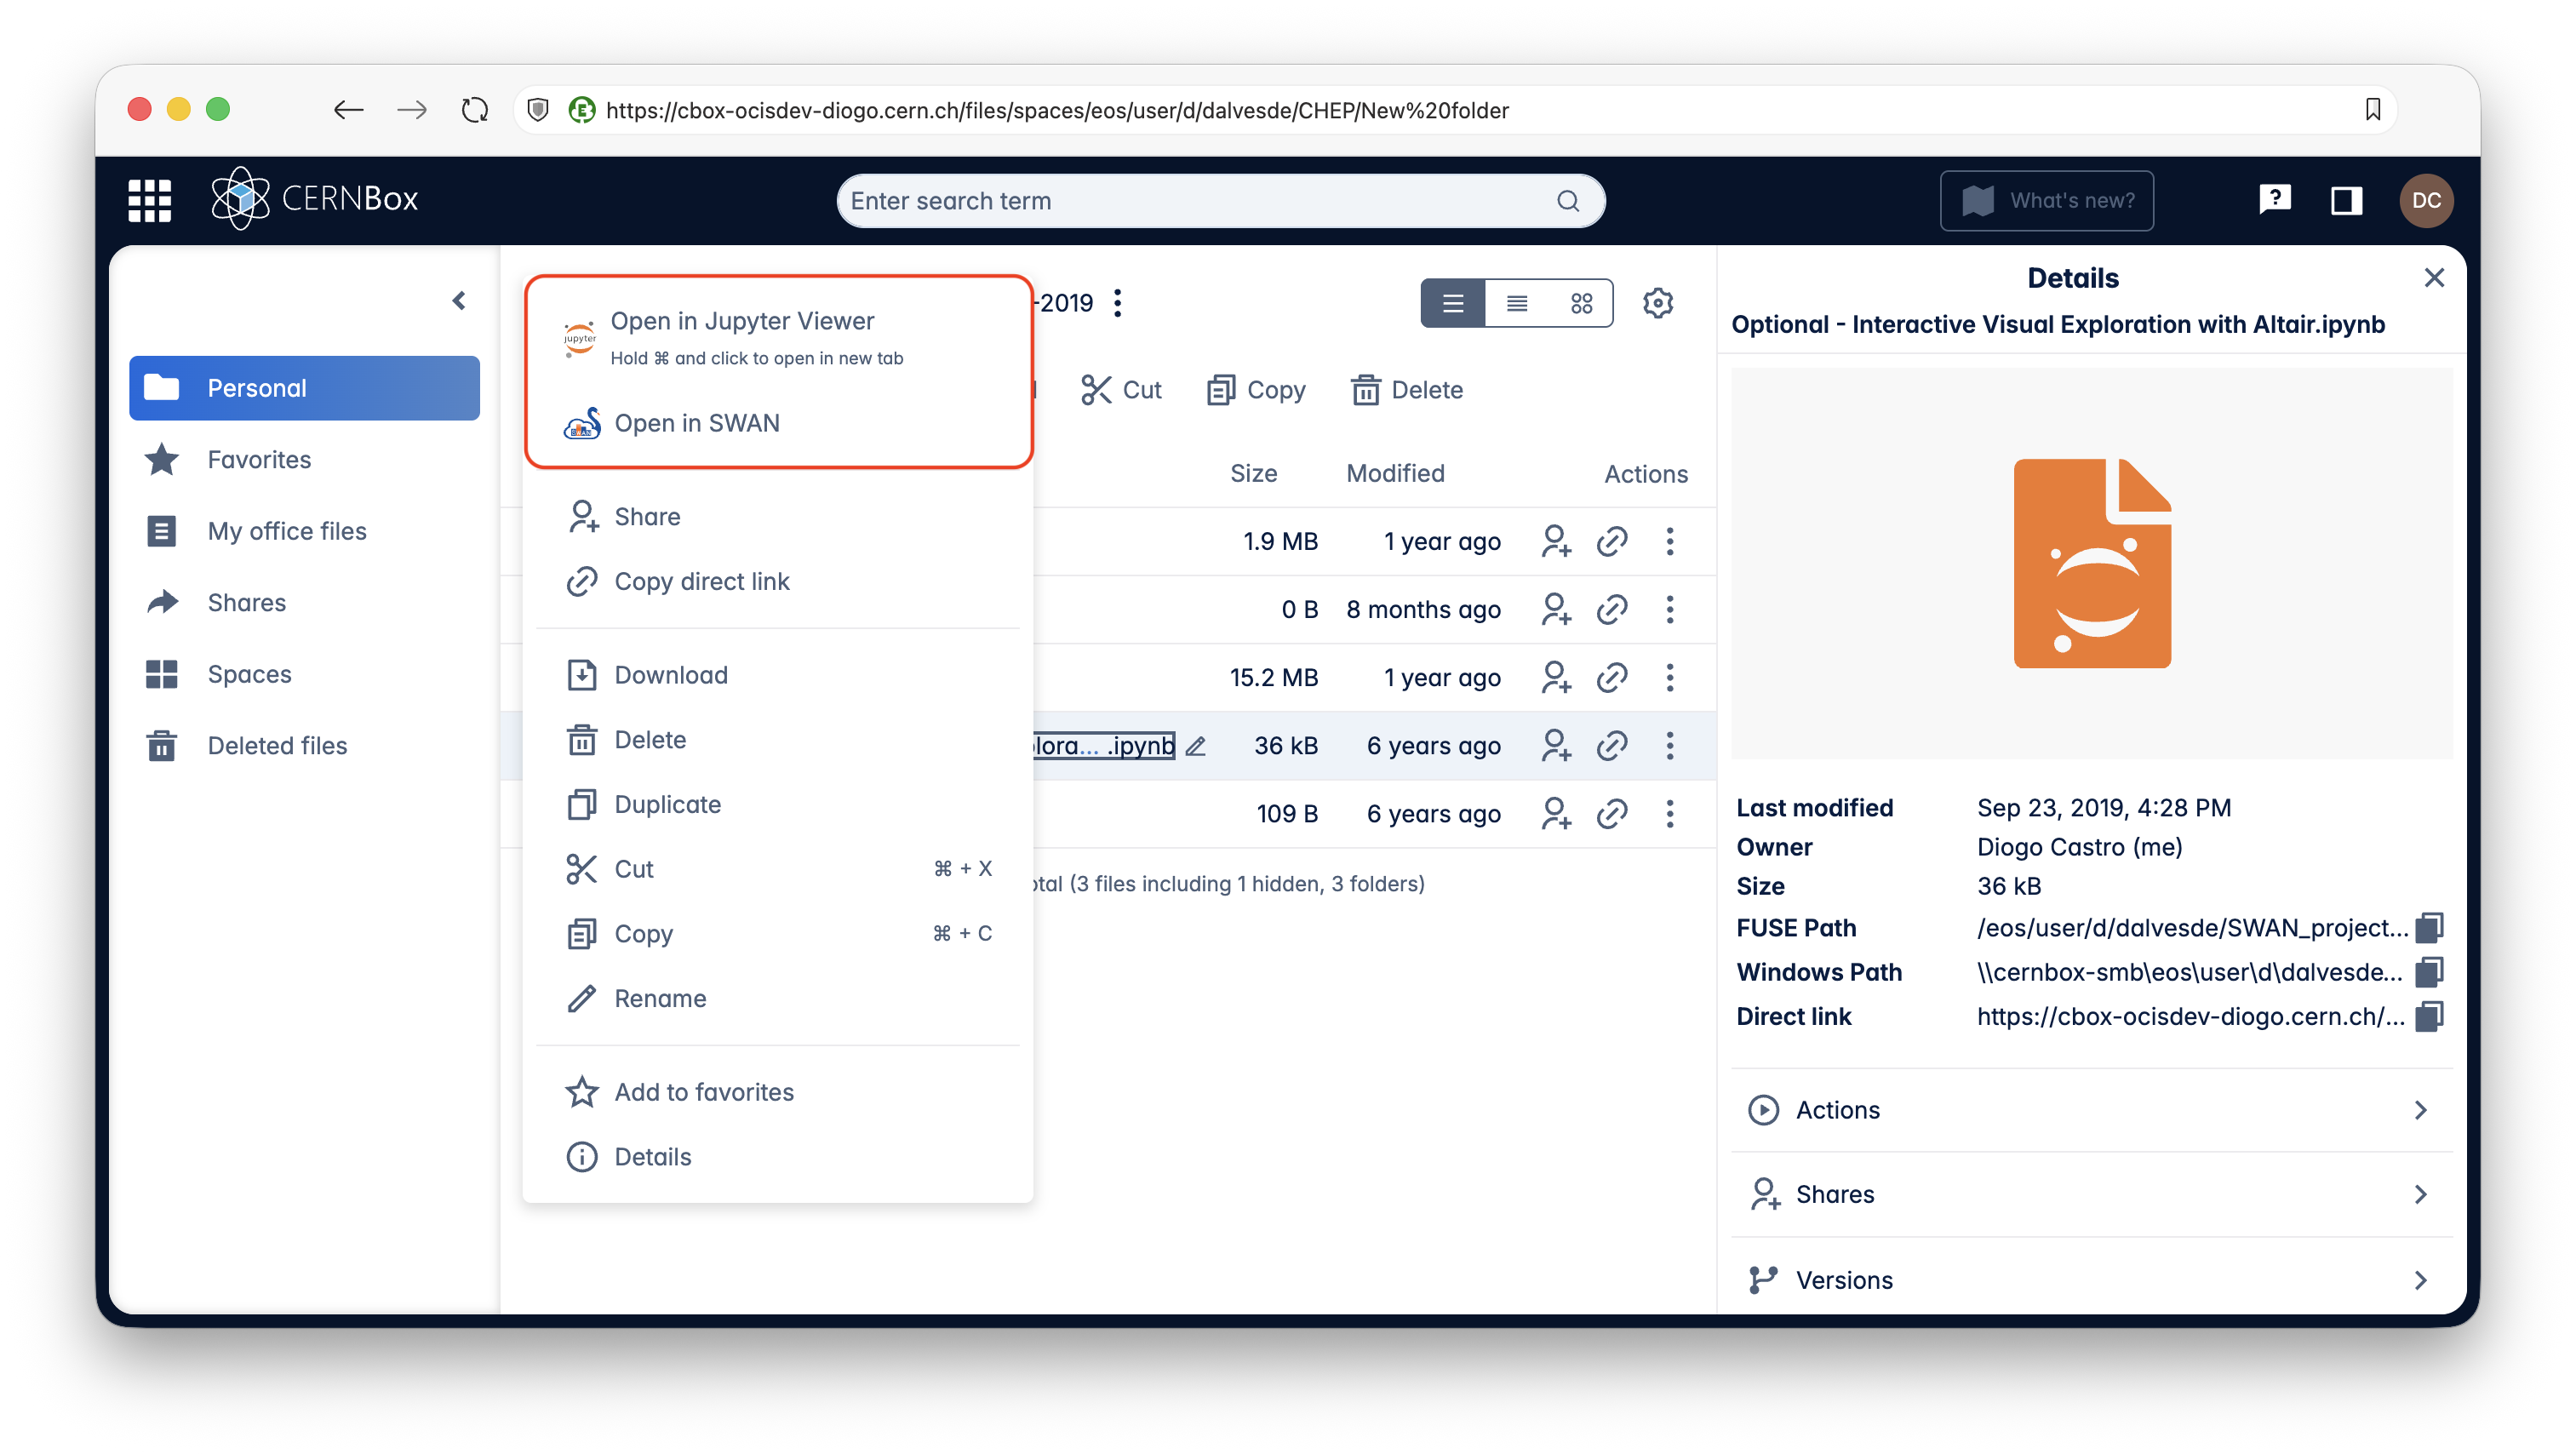The height and width of the screenshot is (1454, 2576).
Task: Click rename pencil beside the ipynb filename
Action: coord(1196,746)
